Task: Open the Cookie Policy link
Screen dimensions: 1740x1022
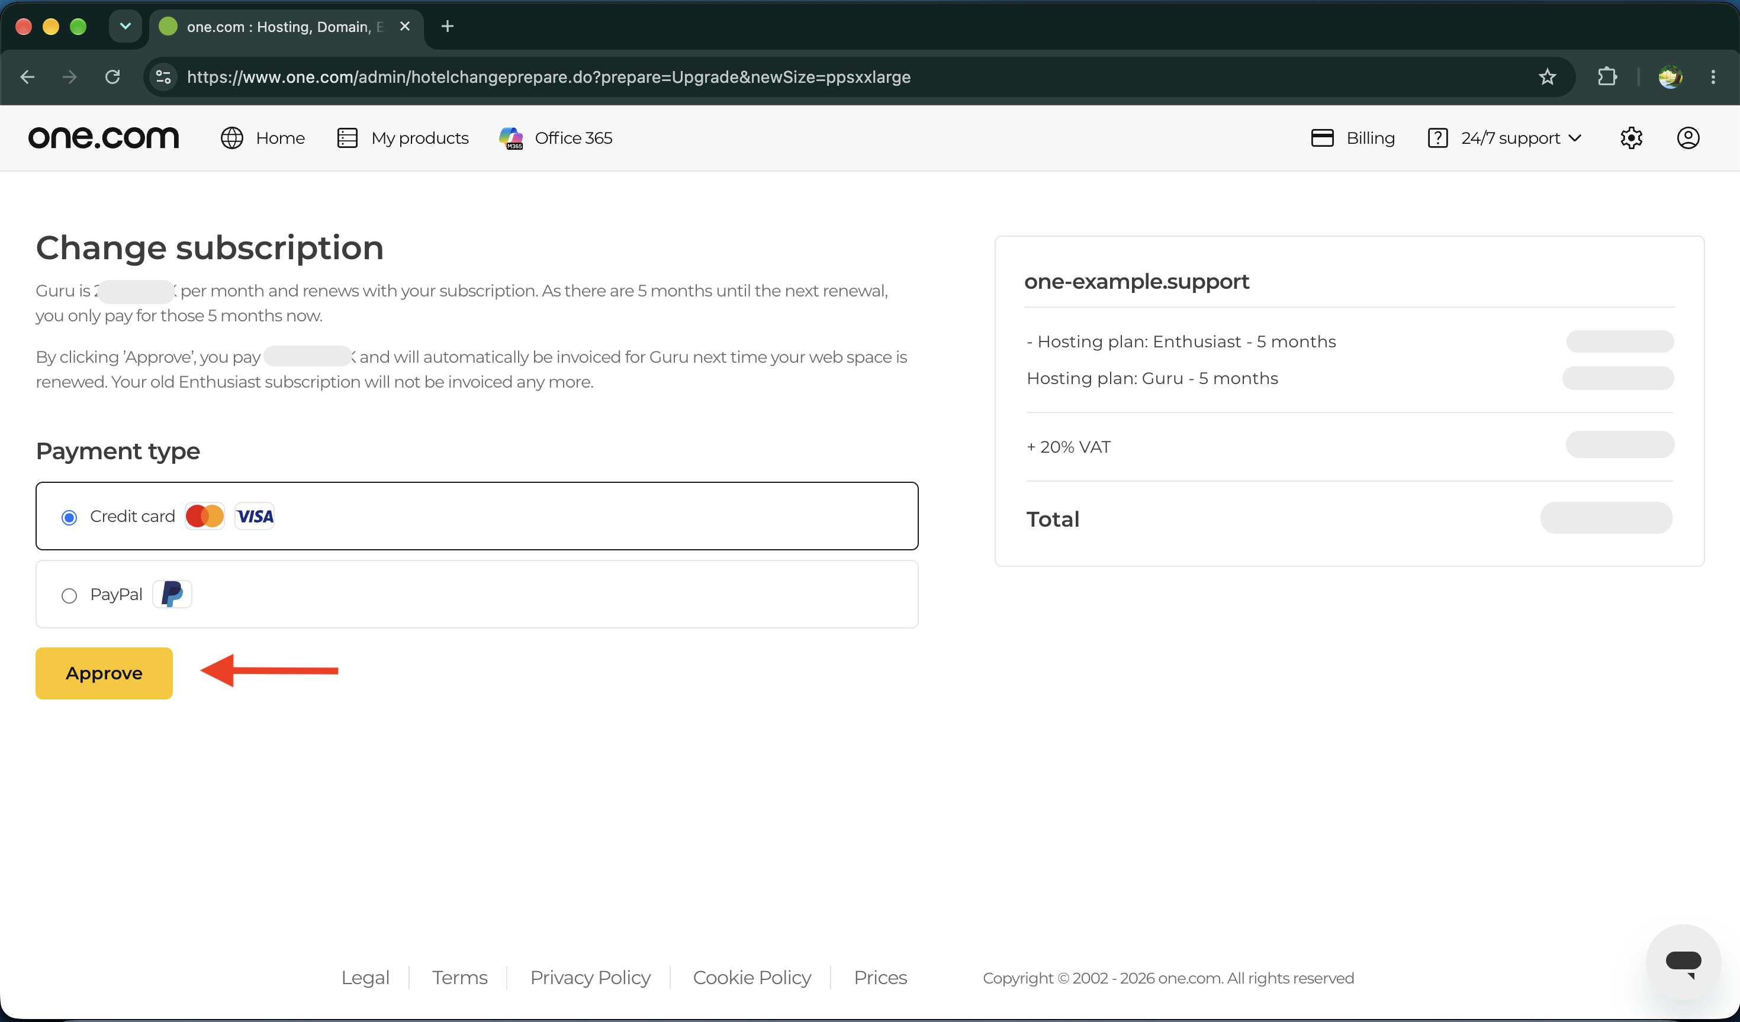Action: coord(752,978)
